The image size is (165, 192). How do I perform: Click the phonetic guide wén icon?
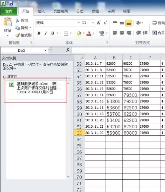pyautogui.click(x=102, y=33)
